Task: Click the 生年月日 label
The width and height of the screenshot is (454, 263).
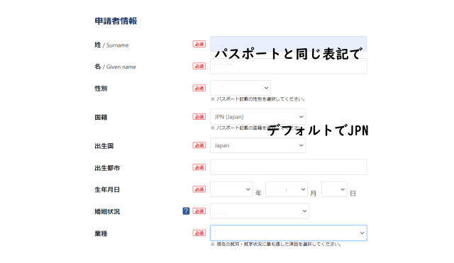Action: 107,189
